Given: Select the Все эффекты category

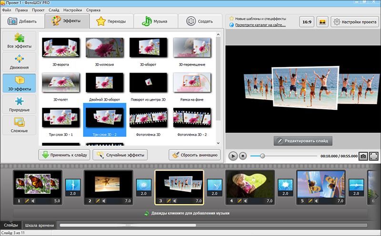Looking at the screenshot, I should click(x=19, y=41).
